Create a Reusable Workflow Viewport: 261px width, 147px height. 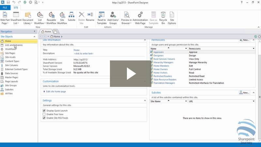pyautogui.click(x=51, y=18)
